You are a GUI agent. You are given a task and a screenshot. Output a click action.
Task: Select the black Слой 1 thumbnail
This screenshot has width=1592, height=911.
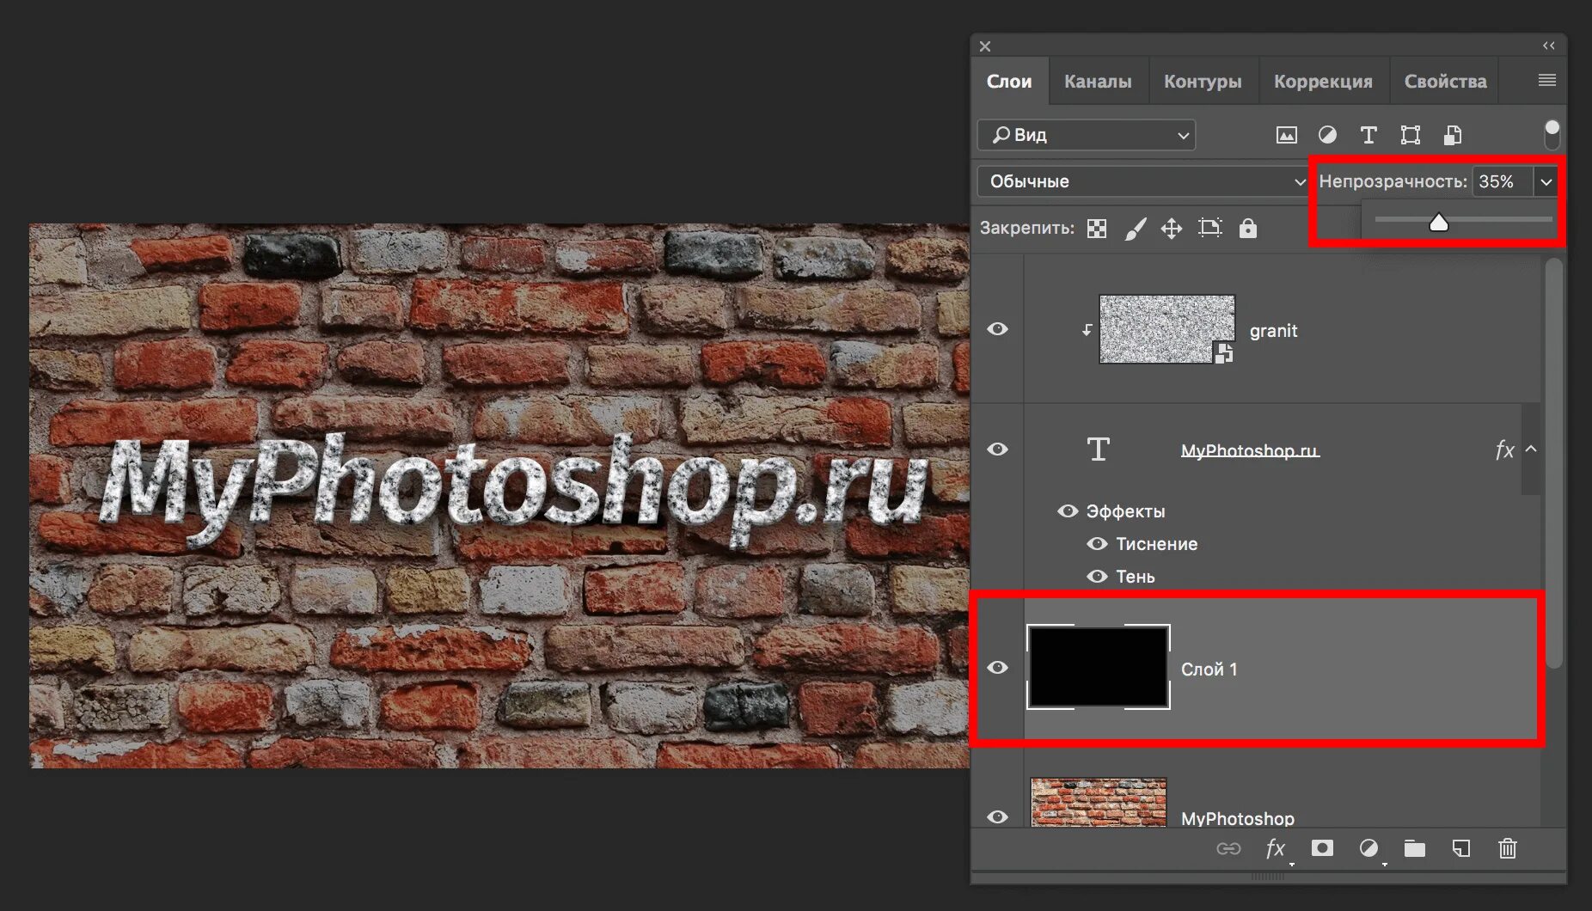(x=1099, y=667)
